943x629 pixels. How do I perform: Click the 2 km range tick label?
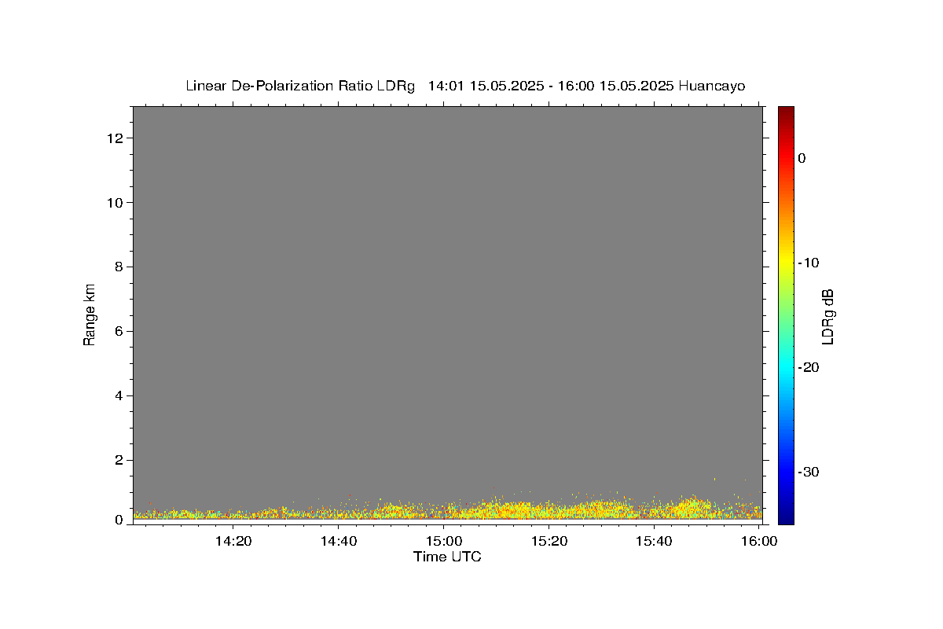coord(120,460)
